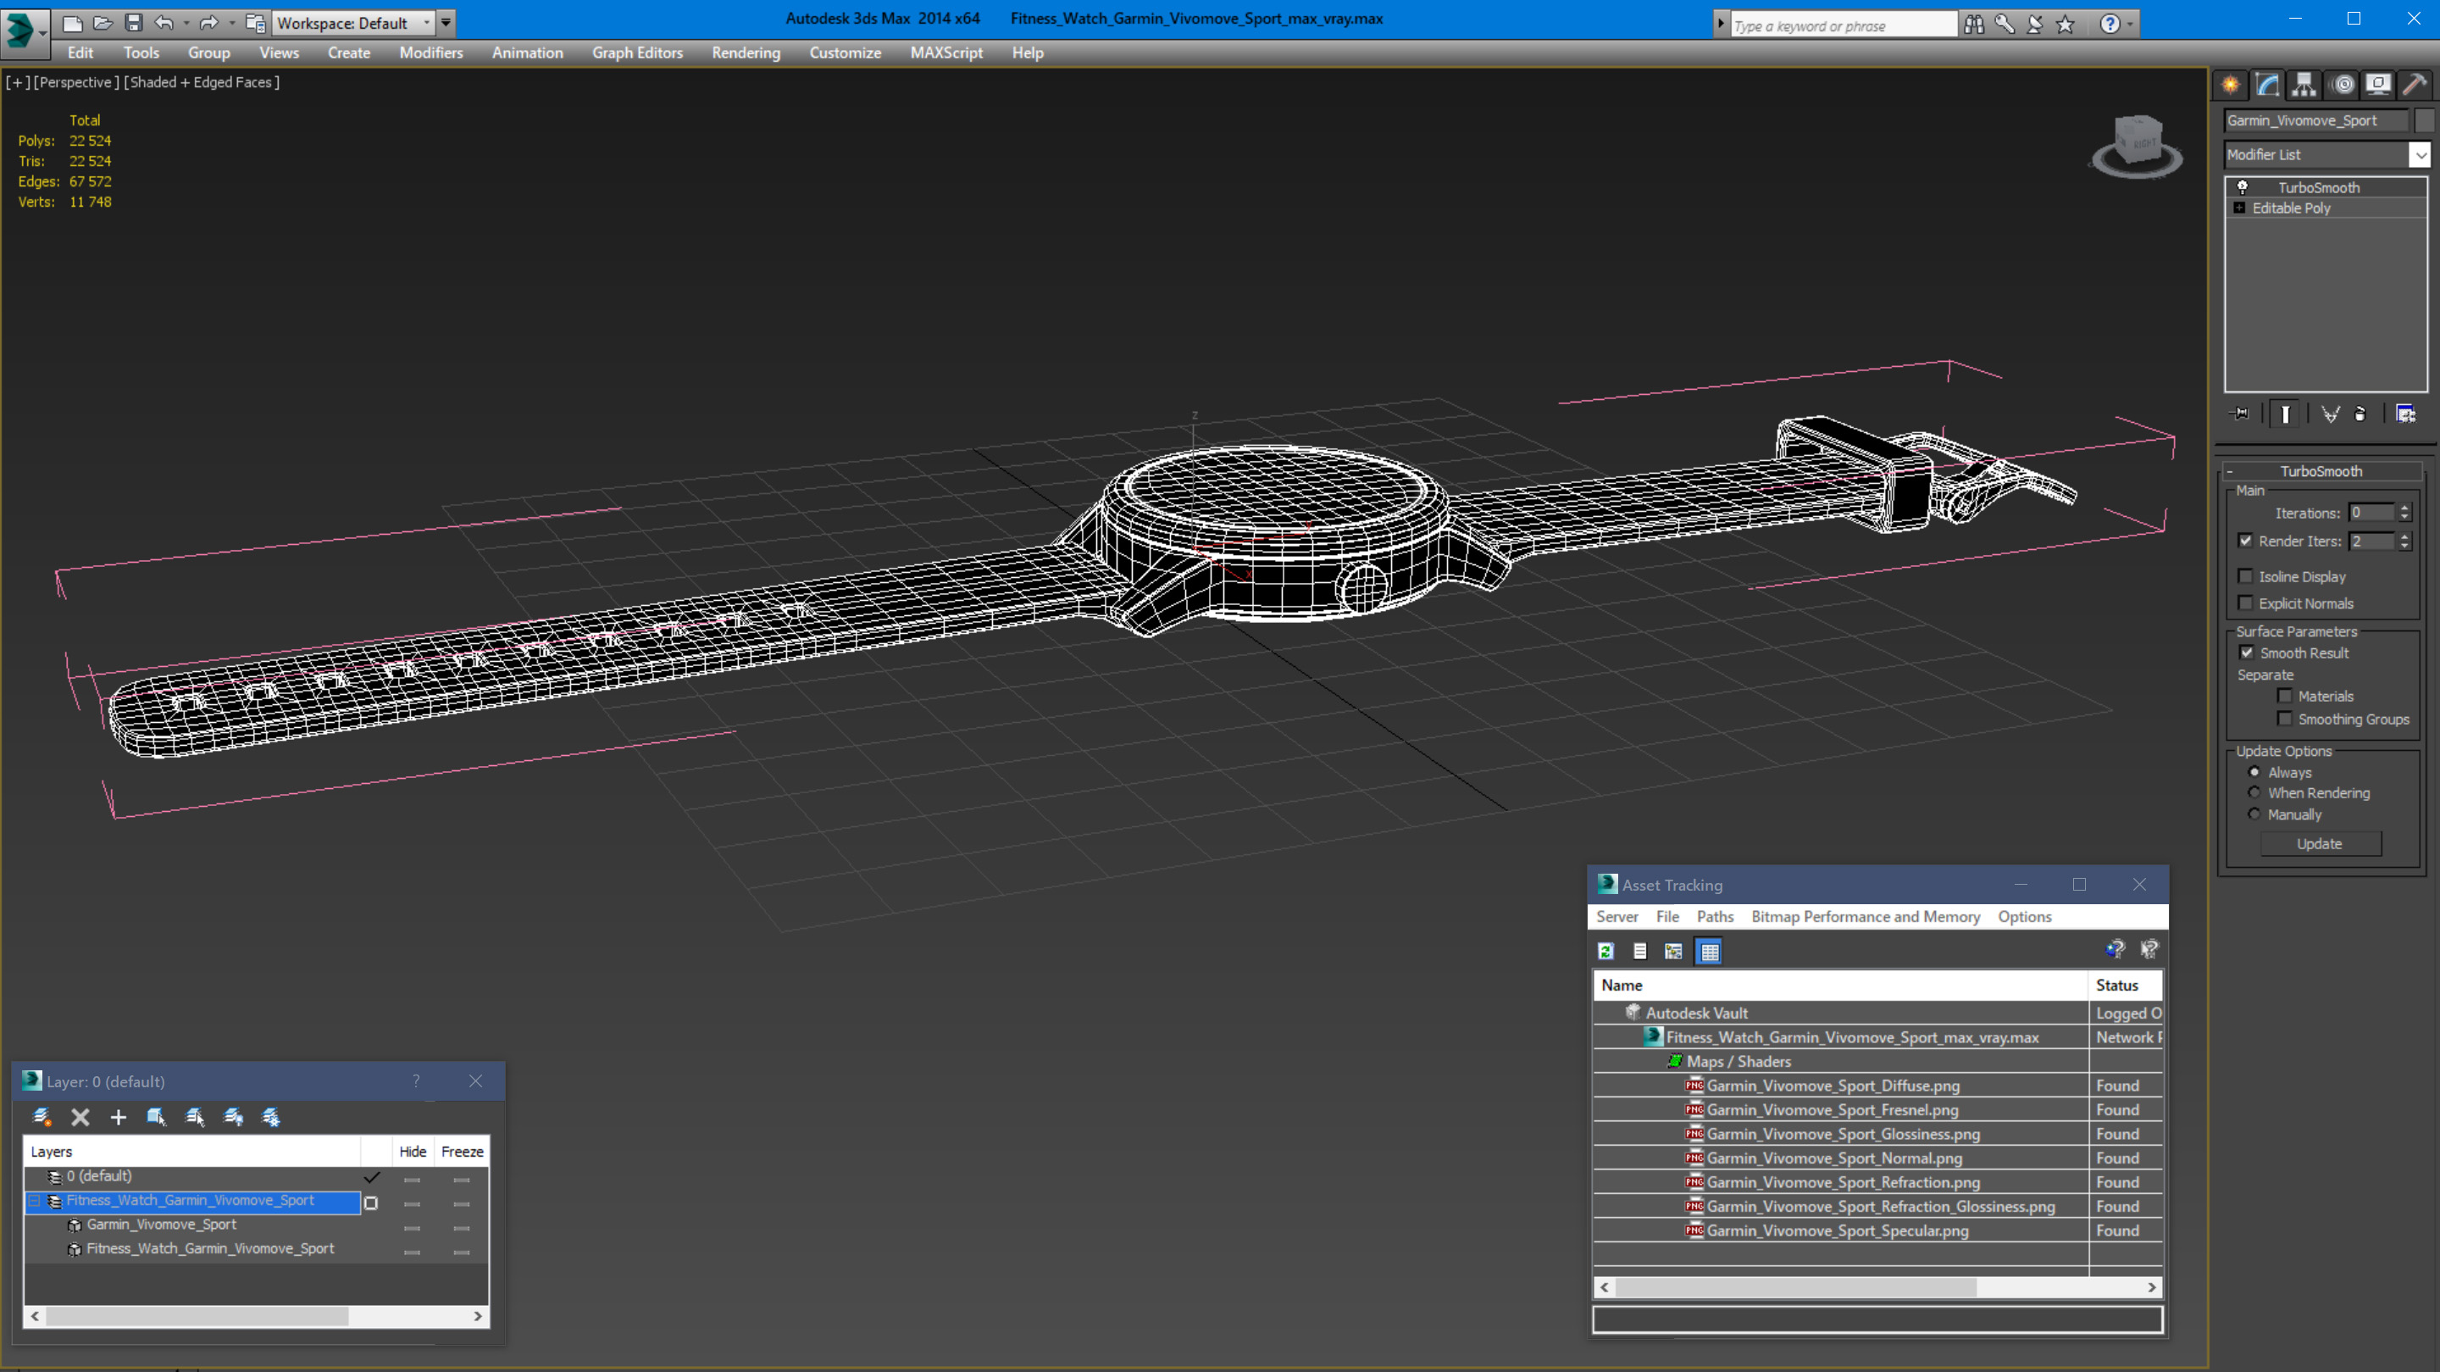The image size is (2440, 1372).
Task: Click the Undo arrow icon
Action: tap(164, 23)
